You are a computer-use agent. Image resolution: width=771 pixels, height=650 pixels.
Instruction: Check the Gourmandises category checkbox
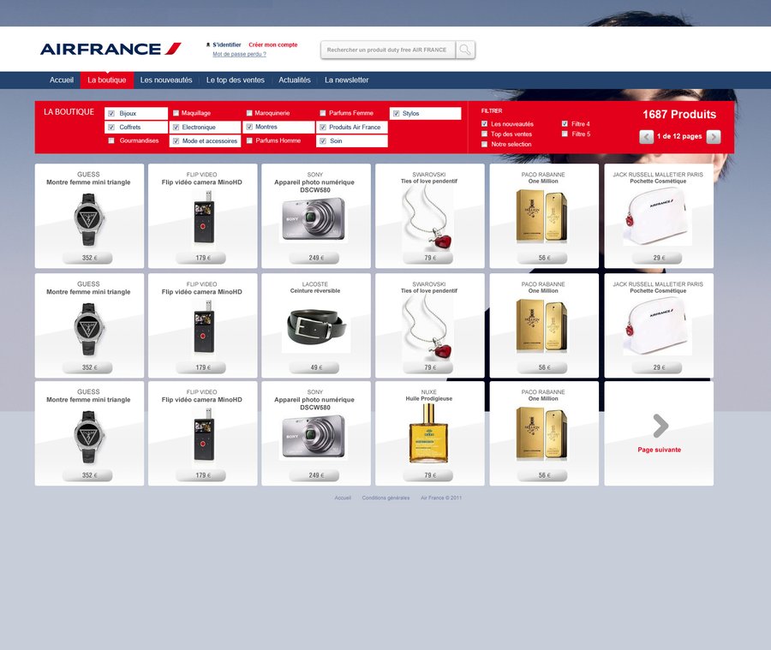pyautogui.click(x=111, y=140)
